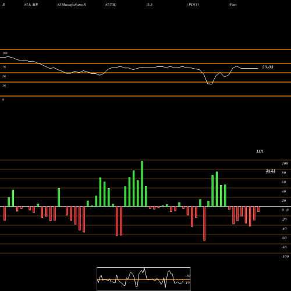This screenshot has height=291, width=291.
Task: Click the -20 label on MR axis
Action: (x=284, y=219)
